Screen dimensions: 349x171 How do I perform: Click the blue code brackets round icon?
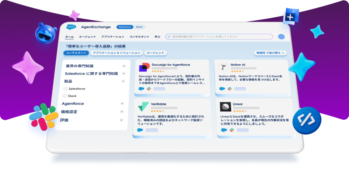(307, 121)
